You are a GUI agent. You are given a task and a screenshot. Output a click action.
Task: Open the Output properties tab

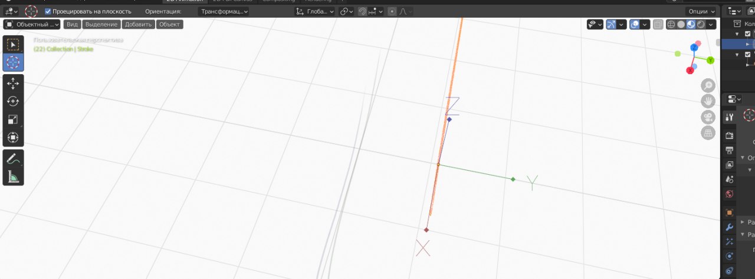click(x=730, y=150)
